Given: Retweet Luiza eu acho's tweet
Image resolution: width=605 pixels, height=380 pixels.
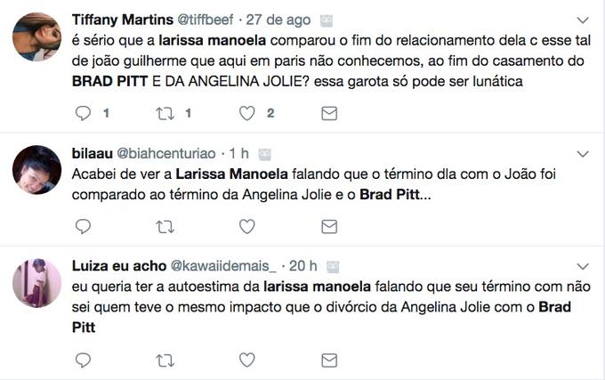Looking at the screenshot, I should click(165, 360).
